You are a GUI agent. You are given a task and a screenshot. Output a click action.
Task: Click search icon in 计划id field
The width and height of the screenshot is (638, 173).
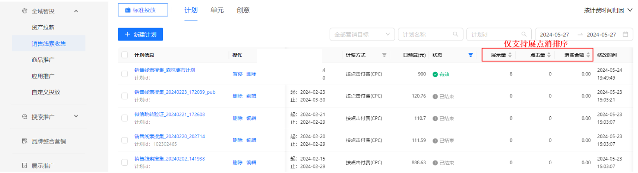tap(524, 34)
